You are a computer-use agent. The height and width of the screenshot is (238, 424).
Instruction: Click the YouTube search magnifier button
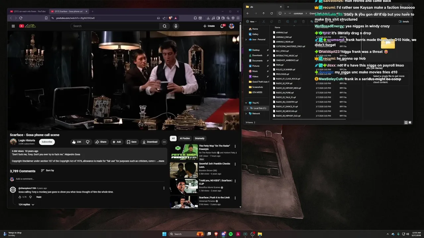tap(164, 26)
